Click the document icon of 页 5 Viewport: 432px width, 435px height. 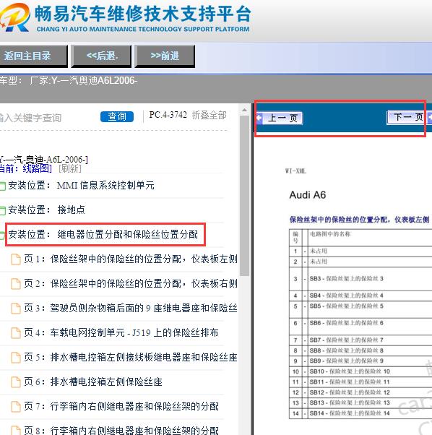[x=15, y=358]
